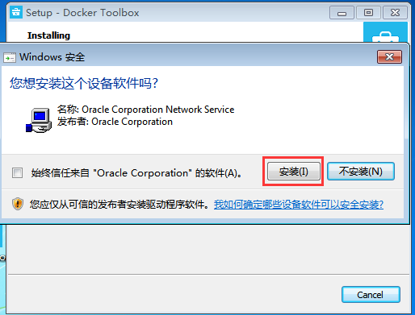The height and width of the screenshot is (315, 415).
Task: Click the Windows 安全 title bar text
Action: click(52, 57)
